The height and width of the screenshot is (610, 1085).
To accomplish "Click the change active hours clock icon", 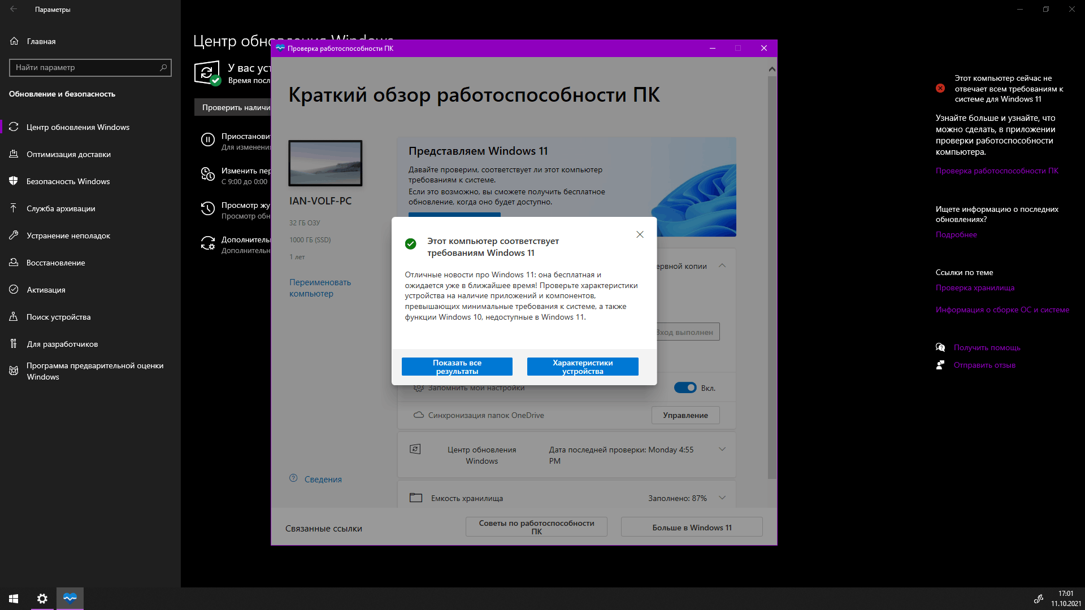I will 208,175.
